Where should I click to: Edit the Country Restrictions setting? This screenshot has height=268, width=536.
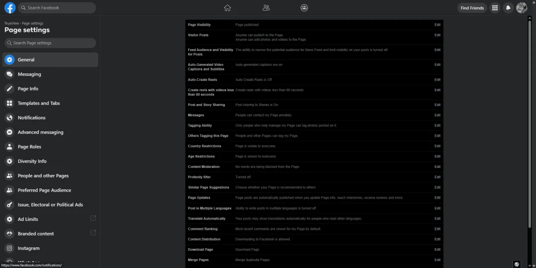(437, 146)
